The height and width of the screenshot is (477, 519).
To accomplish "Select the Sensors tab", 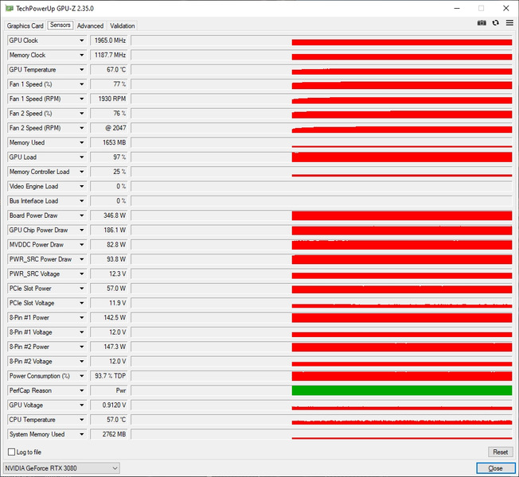I will (60, 25).
